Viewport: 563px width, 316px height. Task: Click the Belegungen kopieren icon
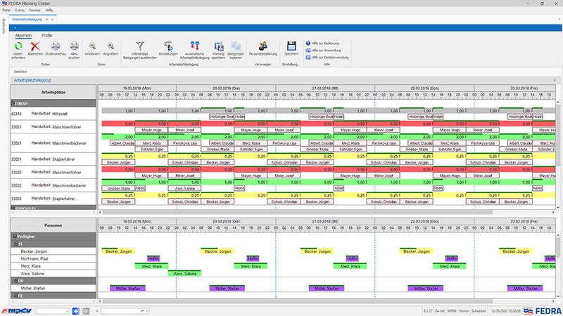pos(236,46)
